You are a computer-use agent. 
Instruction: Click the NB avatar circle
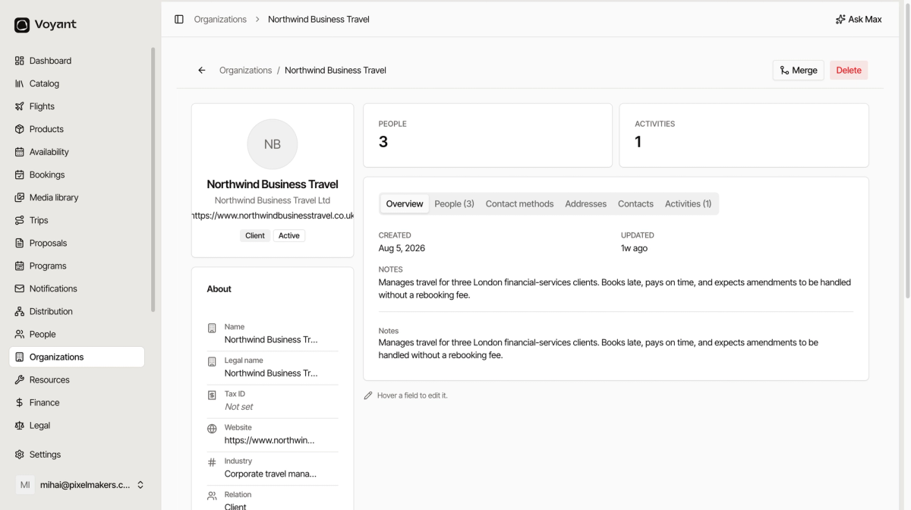pyautogui.click(x=273, y=144)
